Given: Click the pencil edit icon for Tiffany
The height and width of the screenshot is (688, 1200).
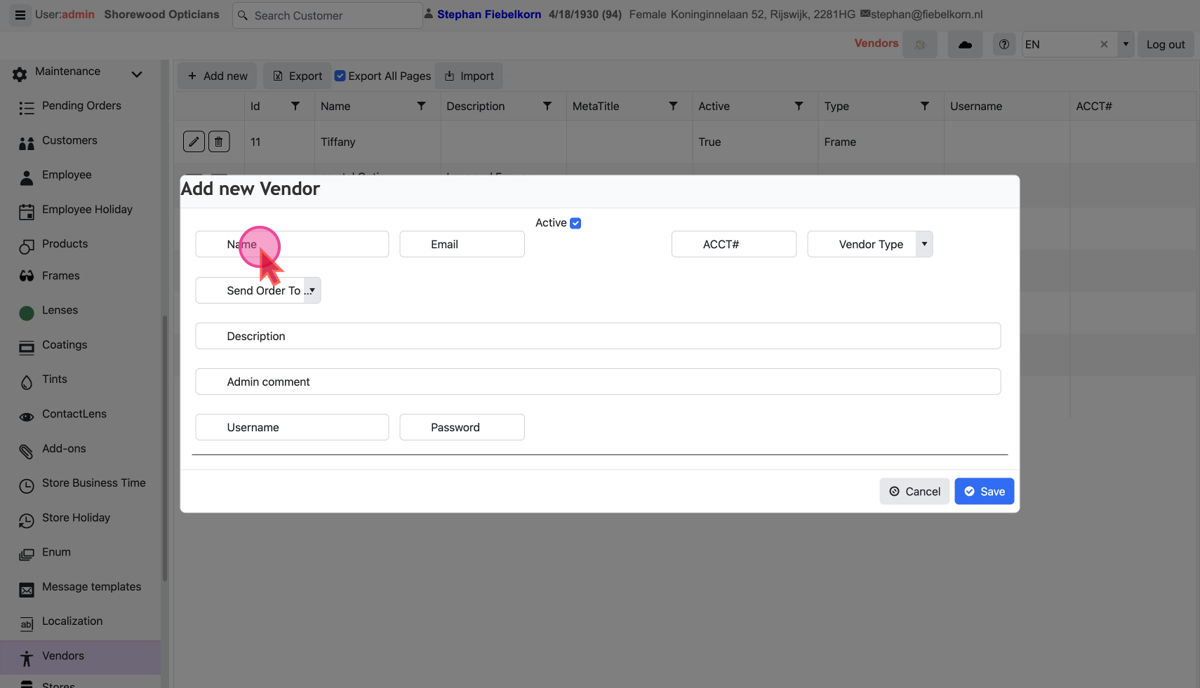Looking at the screenshot, I should click(x=194, y=142).
